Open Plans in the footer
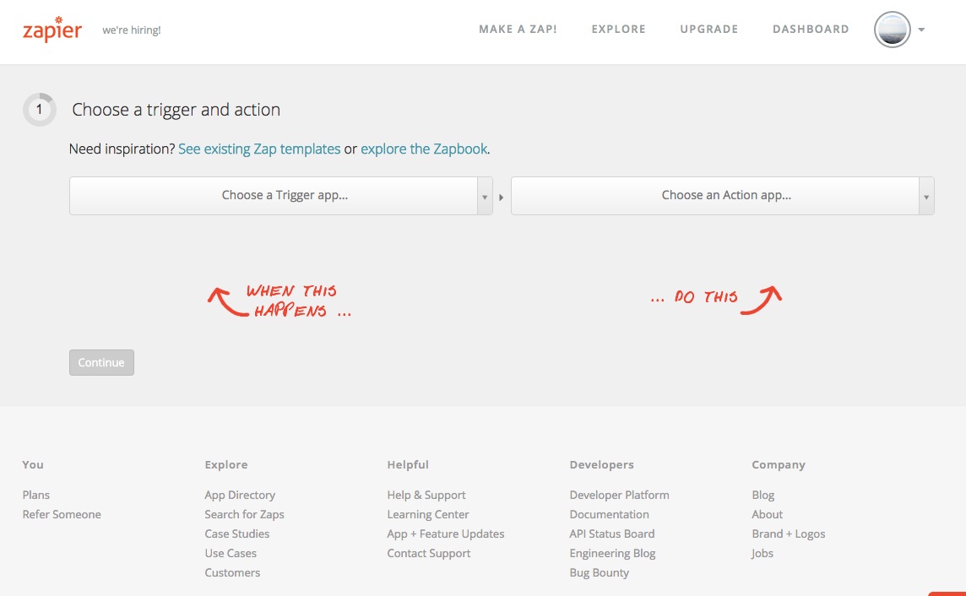The height and width of the screenshot is (596, 966). (x=35, y=495)
